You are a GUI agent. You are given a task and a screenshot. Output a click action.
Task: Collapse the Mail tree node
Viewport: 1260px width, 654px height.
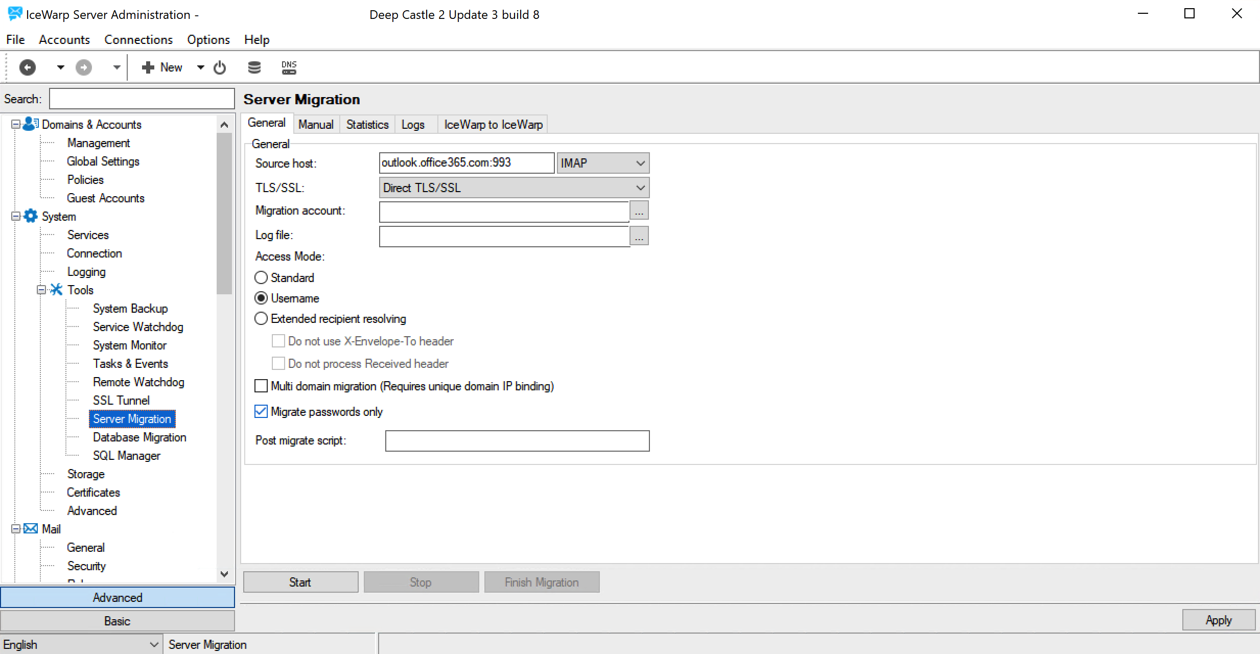click(16, 529)
